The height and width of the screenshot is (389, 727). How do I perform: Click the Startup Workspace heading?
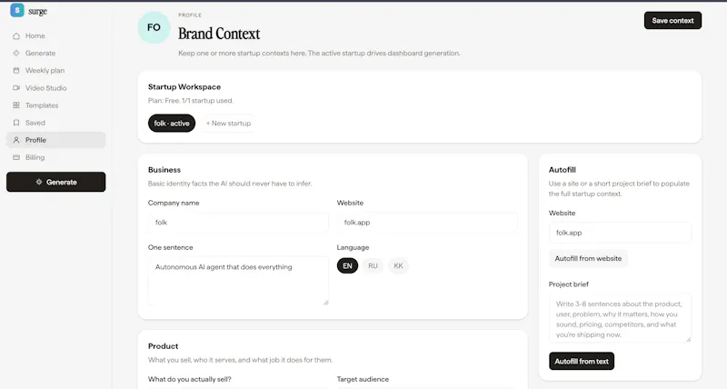tap(184, 86)
